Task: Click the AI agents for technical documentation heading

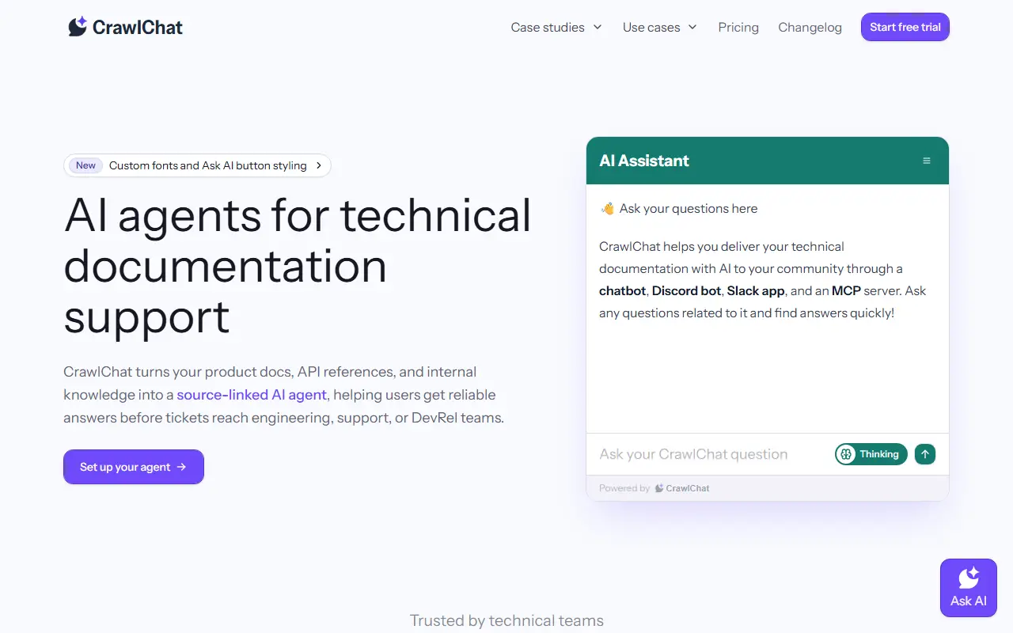Action: [298, 266]
